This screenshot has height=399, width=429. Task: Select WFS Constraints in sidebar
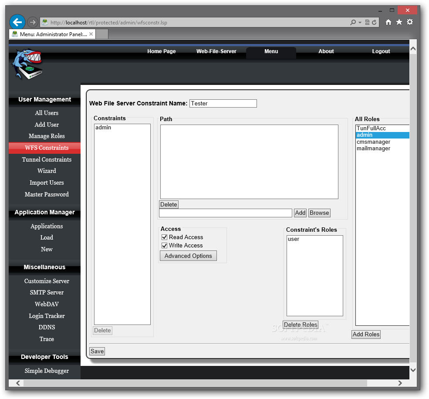pyautogui.click(x=44, y=148)
